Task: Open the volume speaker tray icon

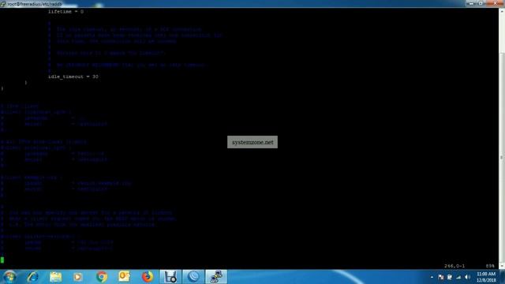Action: tap(468, 277)
